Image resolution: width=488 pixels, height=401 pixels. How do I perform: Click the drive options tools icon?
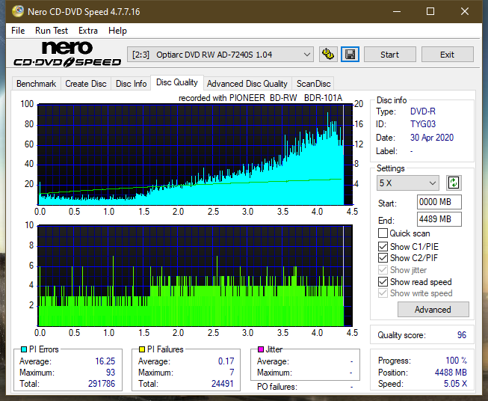tap(328, 55)
